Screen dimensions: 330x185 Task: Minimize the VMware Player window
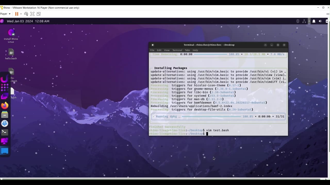tap(318, 7)
